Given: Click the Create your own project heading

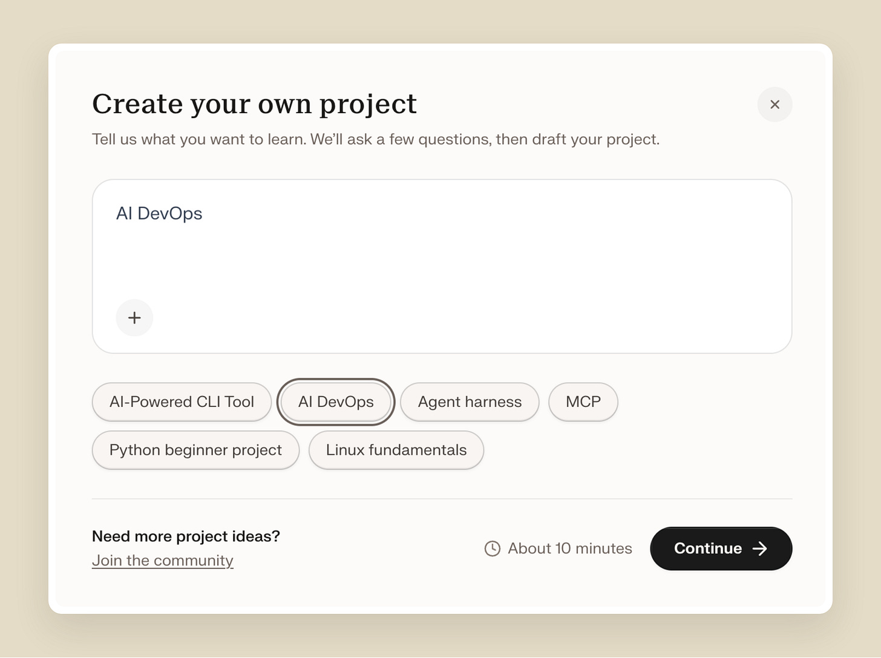Looking at the screenshot, I should coord(254,104).
